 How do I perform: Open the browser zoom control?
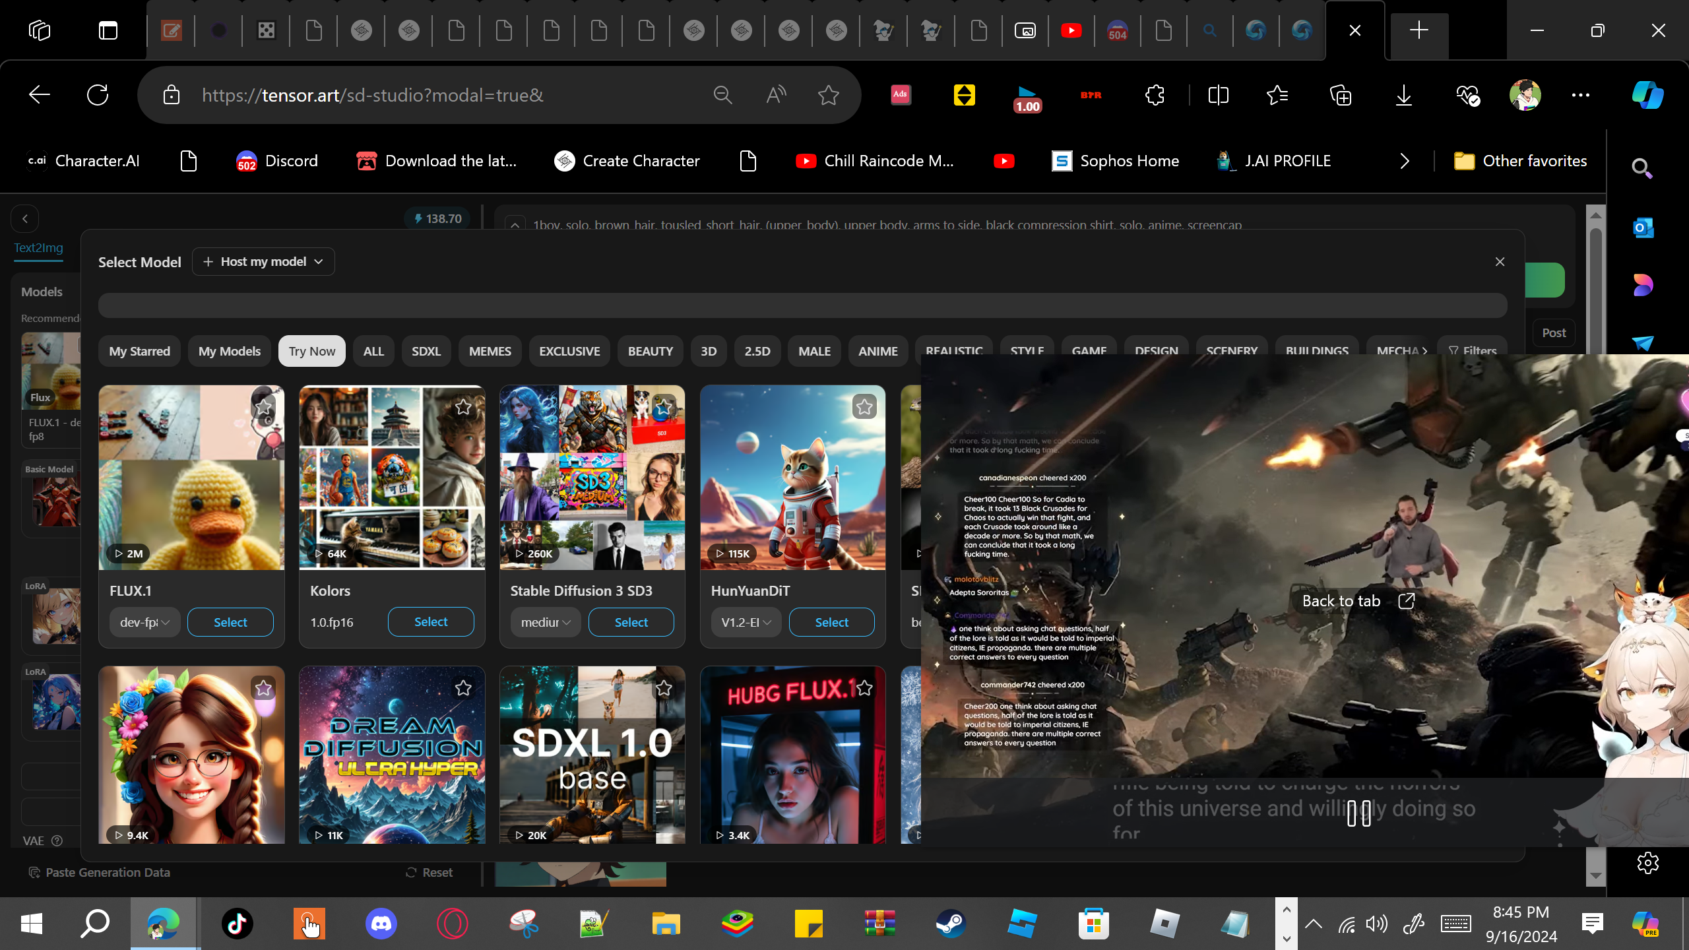[x=723, y=95]
